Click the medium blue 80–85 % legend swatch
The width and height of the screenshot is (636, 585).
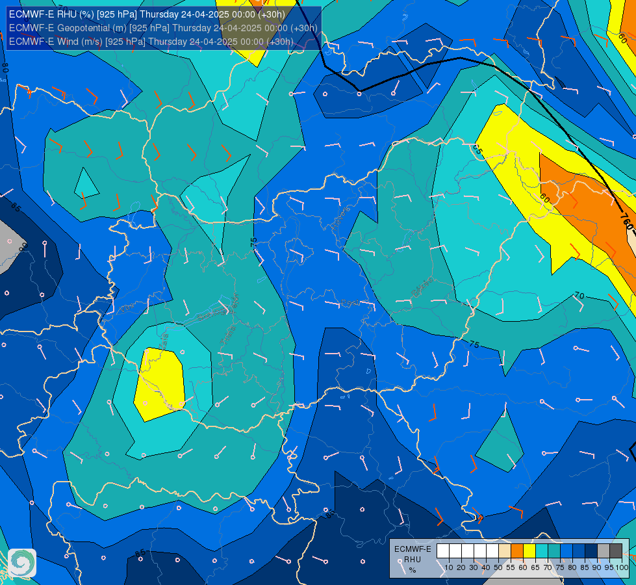[579, 551]
